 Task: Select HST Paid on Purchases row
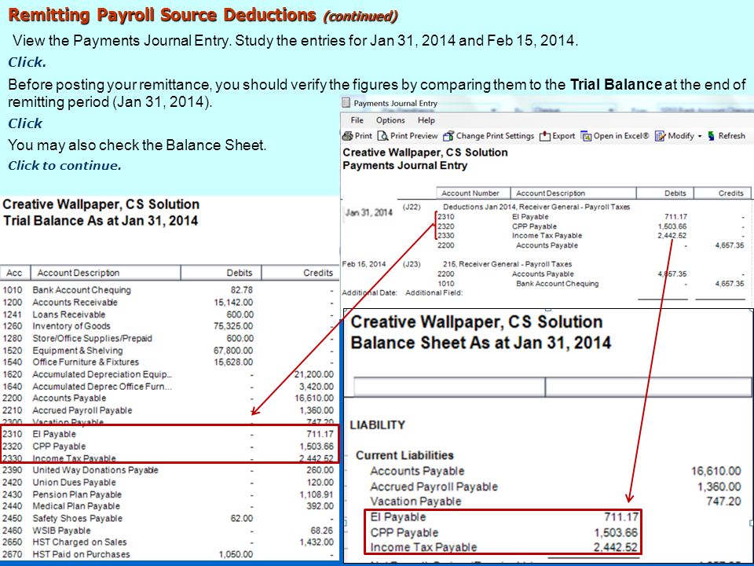[168, 554]
